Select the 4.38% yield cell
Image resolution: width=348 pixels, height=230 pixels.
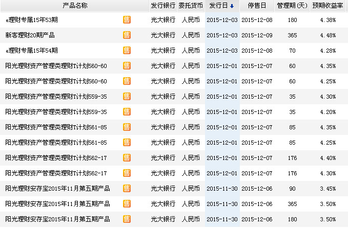[x=328, y=20]
